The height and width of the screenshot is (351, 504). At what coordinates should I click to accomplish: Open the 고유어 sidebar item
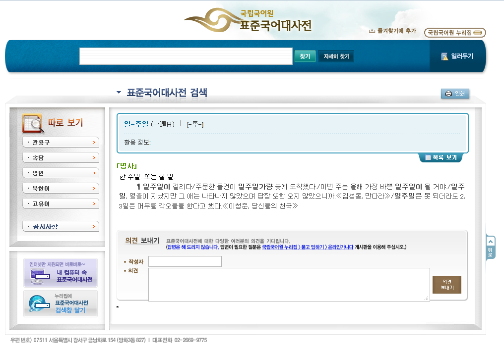61,204
